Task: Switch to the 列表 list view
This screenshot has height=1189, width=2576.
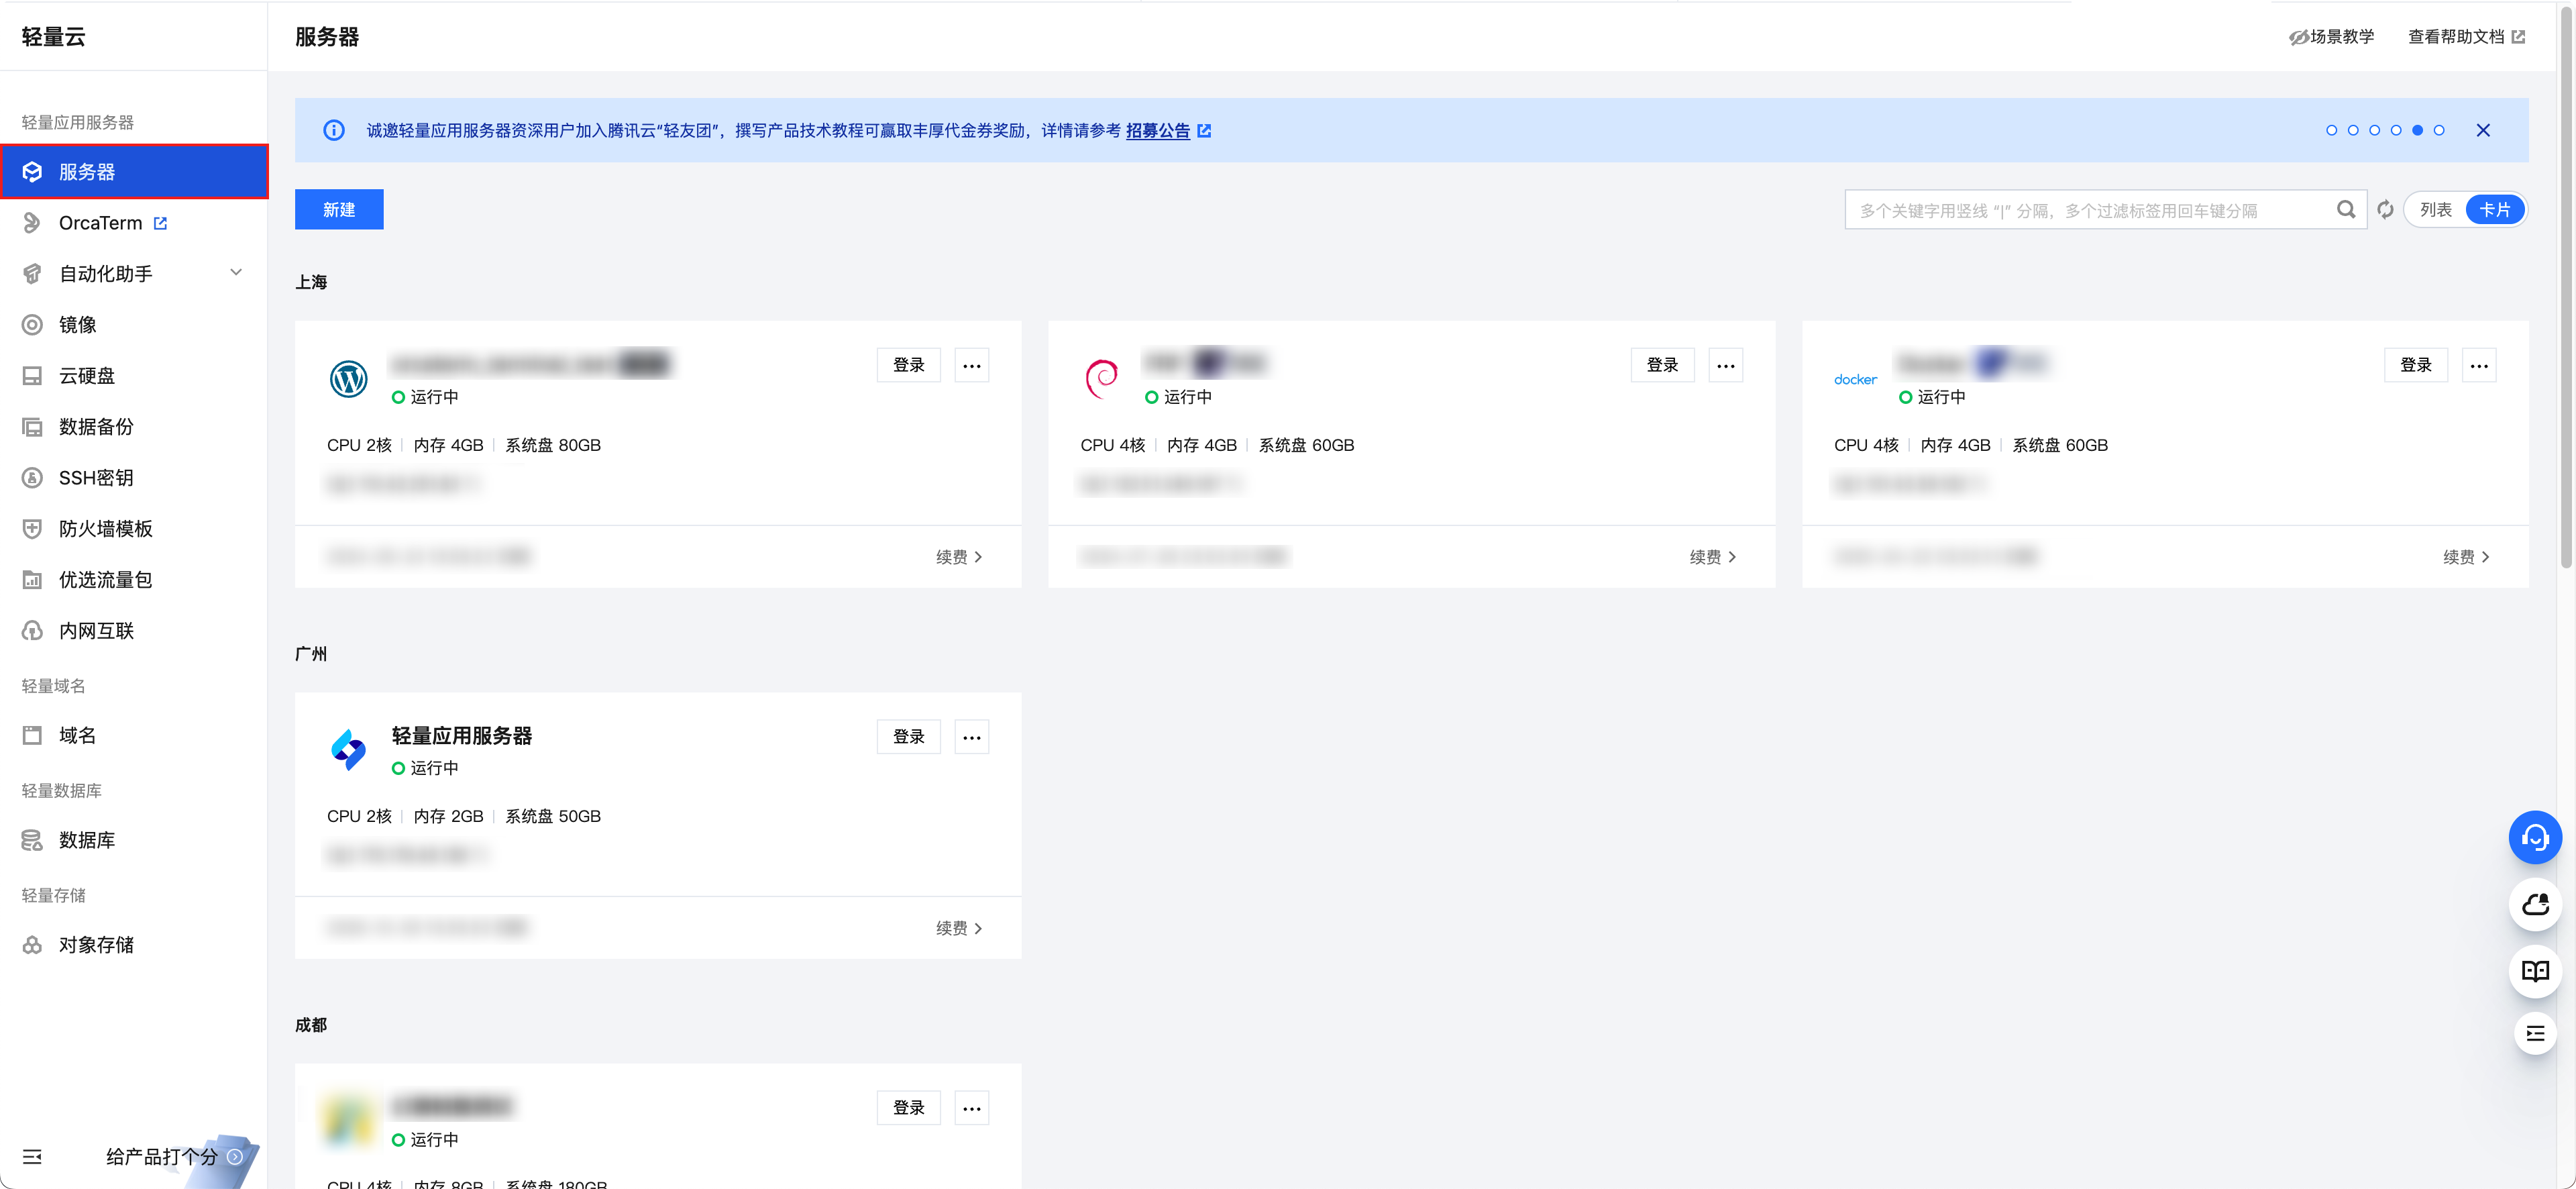Action: pyautogui.click(x=2435, y=210)
